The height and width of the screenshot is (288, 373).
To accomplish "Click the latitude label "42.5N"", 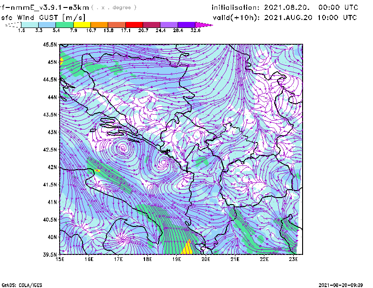I will [x=50, y=150].
